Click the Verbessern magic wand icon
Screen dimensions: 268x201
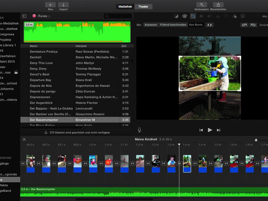(x=201, y=5)
